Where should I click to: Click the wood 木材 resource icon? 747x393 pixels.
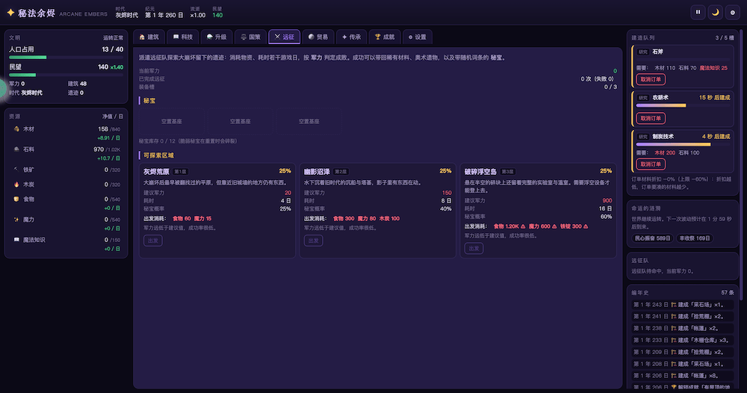[16, 129]
